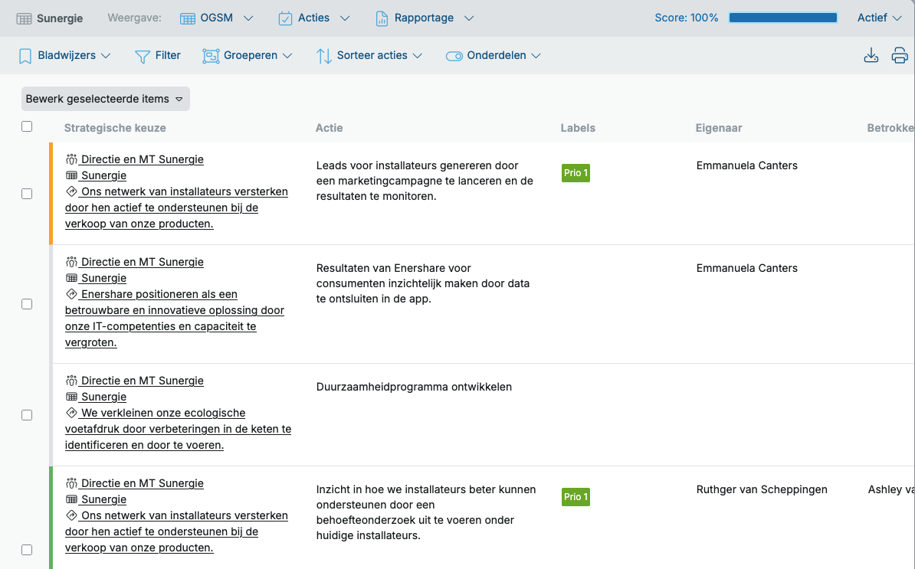Click the table icon in the behoefteonderzoek row
This screenshot has width=915, height=569.
coord(71,499)
